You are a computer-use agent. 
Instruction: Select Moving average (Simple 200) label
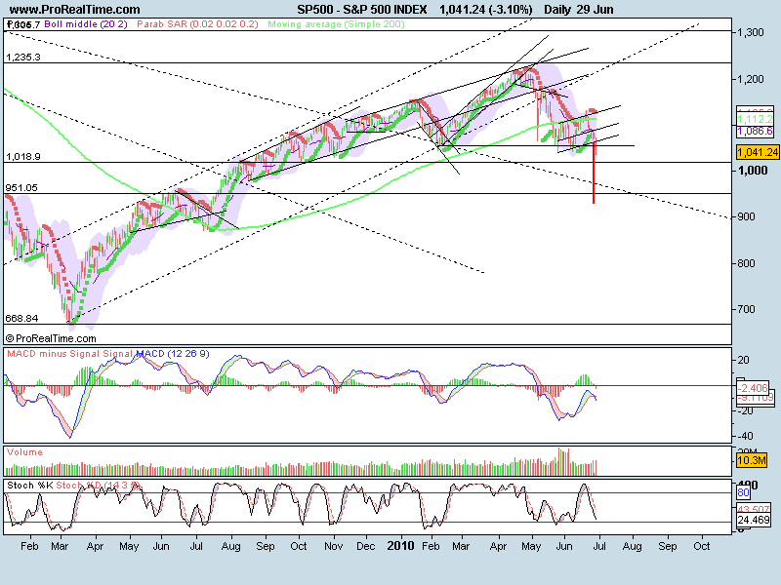coord(336,23)
